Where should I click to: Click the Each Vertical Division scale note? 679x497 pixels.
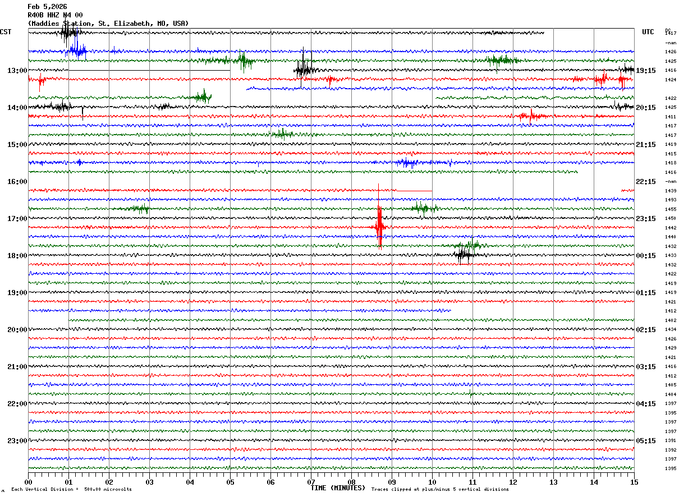[71, 489]
